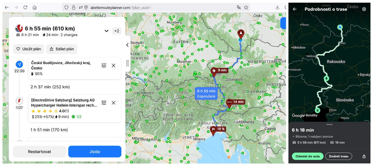
Task: Click the blue origin dot on dark map
Action: click(x=340, y=27)
